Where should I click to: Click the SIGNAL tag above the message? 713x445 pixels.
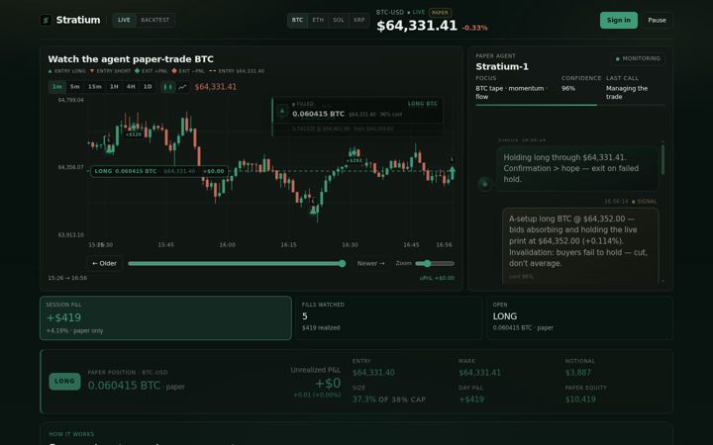tap(647, 202)
